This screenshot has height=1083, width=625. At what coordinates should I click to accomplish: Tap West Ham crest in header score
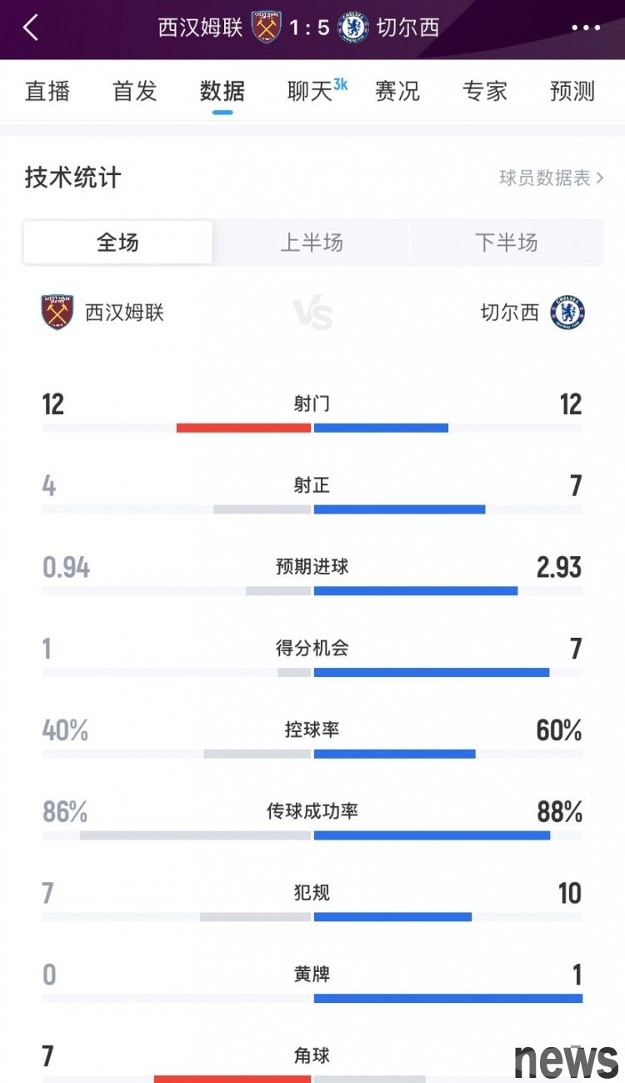pos(267,28)
